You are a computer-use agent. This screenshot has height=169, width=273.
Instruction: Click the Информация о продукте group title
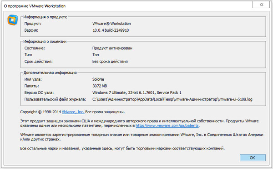tap(45, 17)
